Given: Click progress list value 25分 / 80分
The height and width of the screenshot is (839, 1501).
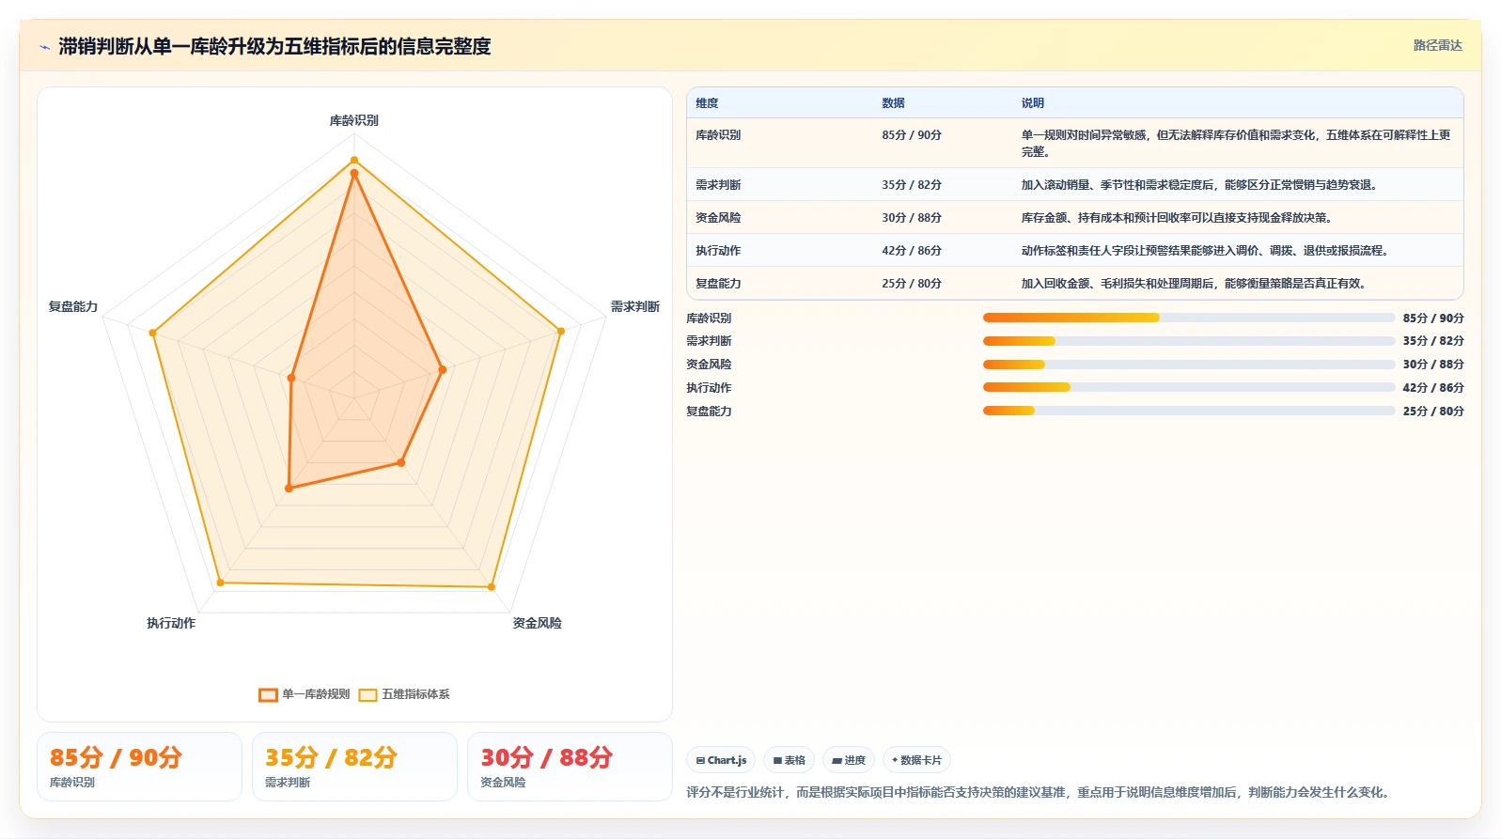Looking at the screenshot, I should coord(1433,411).
